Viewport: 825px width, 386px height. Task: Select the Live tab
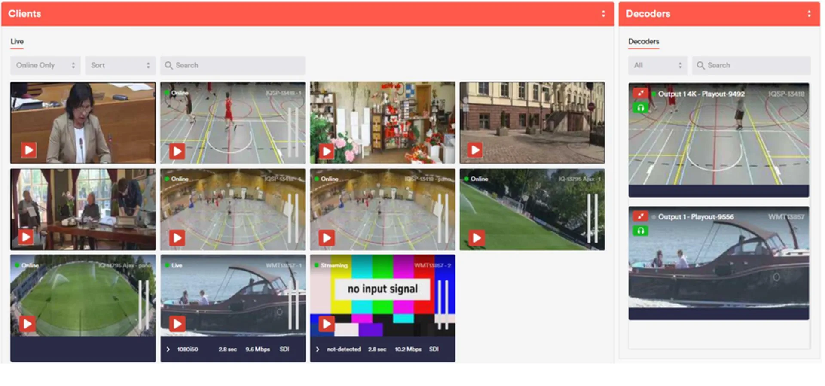coord(17,42)
